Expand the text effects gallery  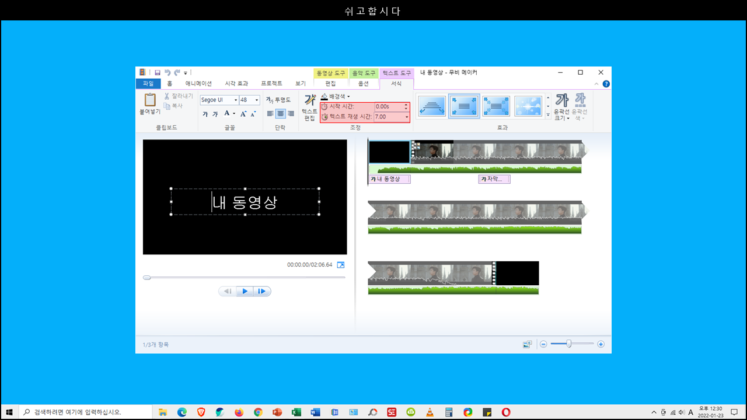coord(548,115)
